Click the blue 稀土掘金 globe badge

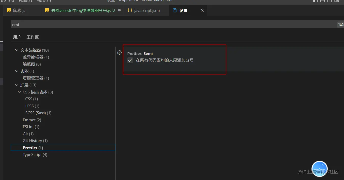click(x=319, y=168)
